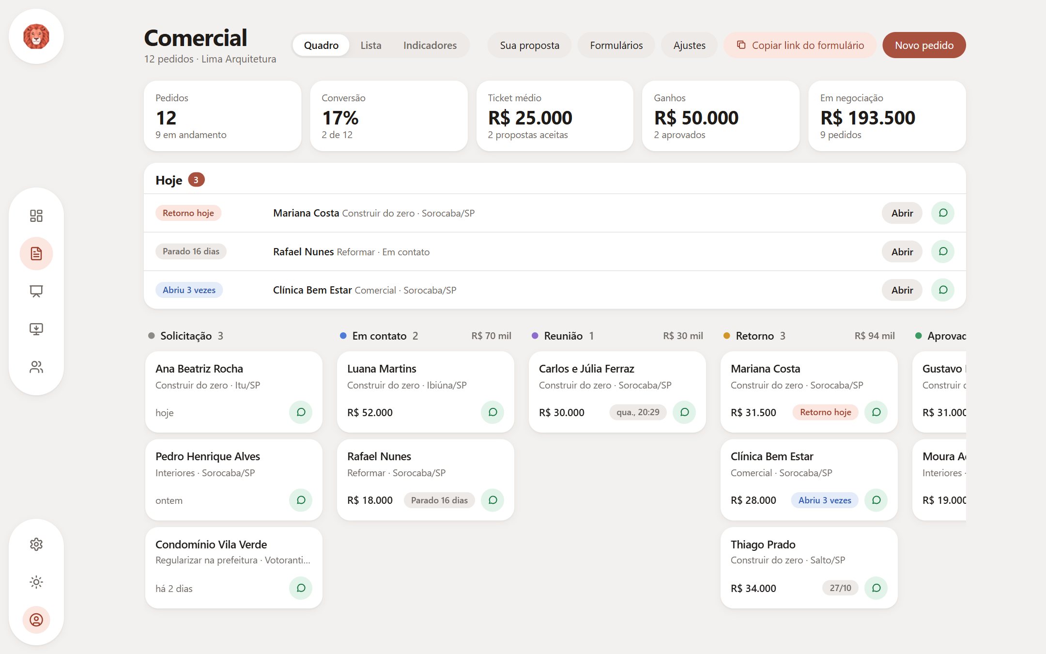
Task: Click the Retorno hoje tag on Mariana card
Action: tap(825, 412)
